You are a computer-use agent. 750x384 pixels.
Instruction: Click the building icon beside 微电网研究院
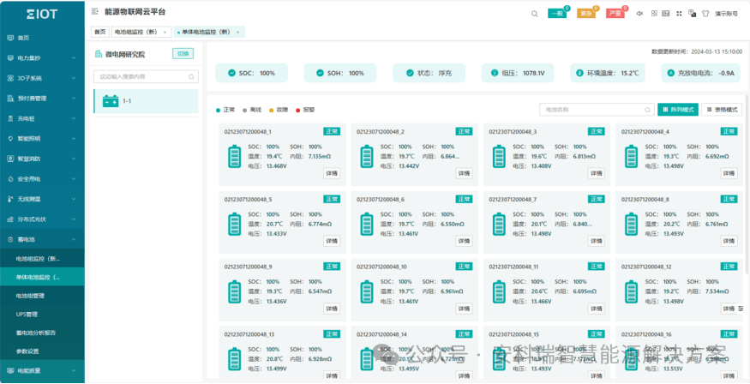point(99,54)
